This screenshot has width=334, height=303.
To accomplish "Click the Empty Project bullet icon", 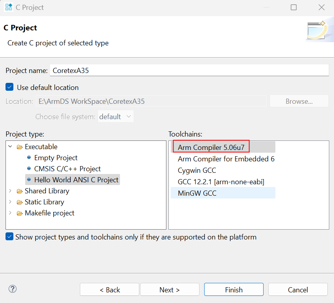I will pyautogui.click(x=29, y=158).
